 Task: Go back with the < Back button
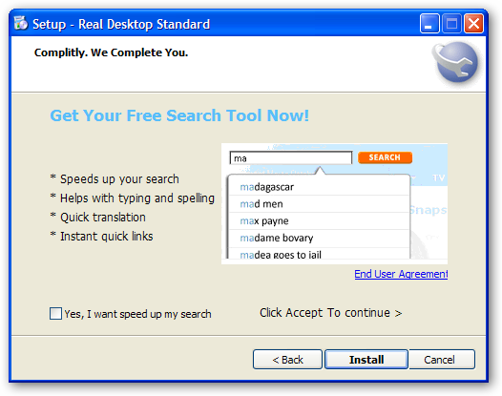tap(287, 360)
